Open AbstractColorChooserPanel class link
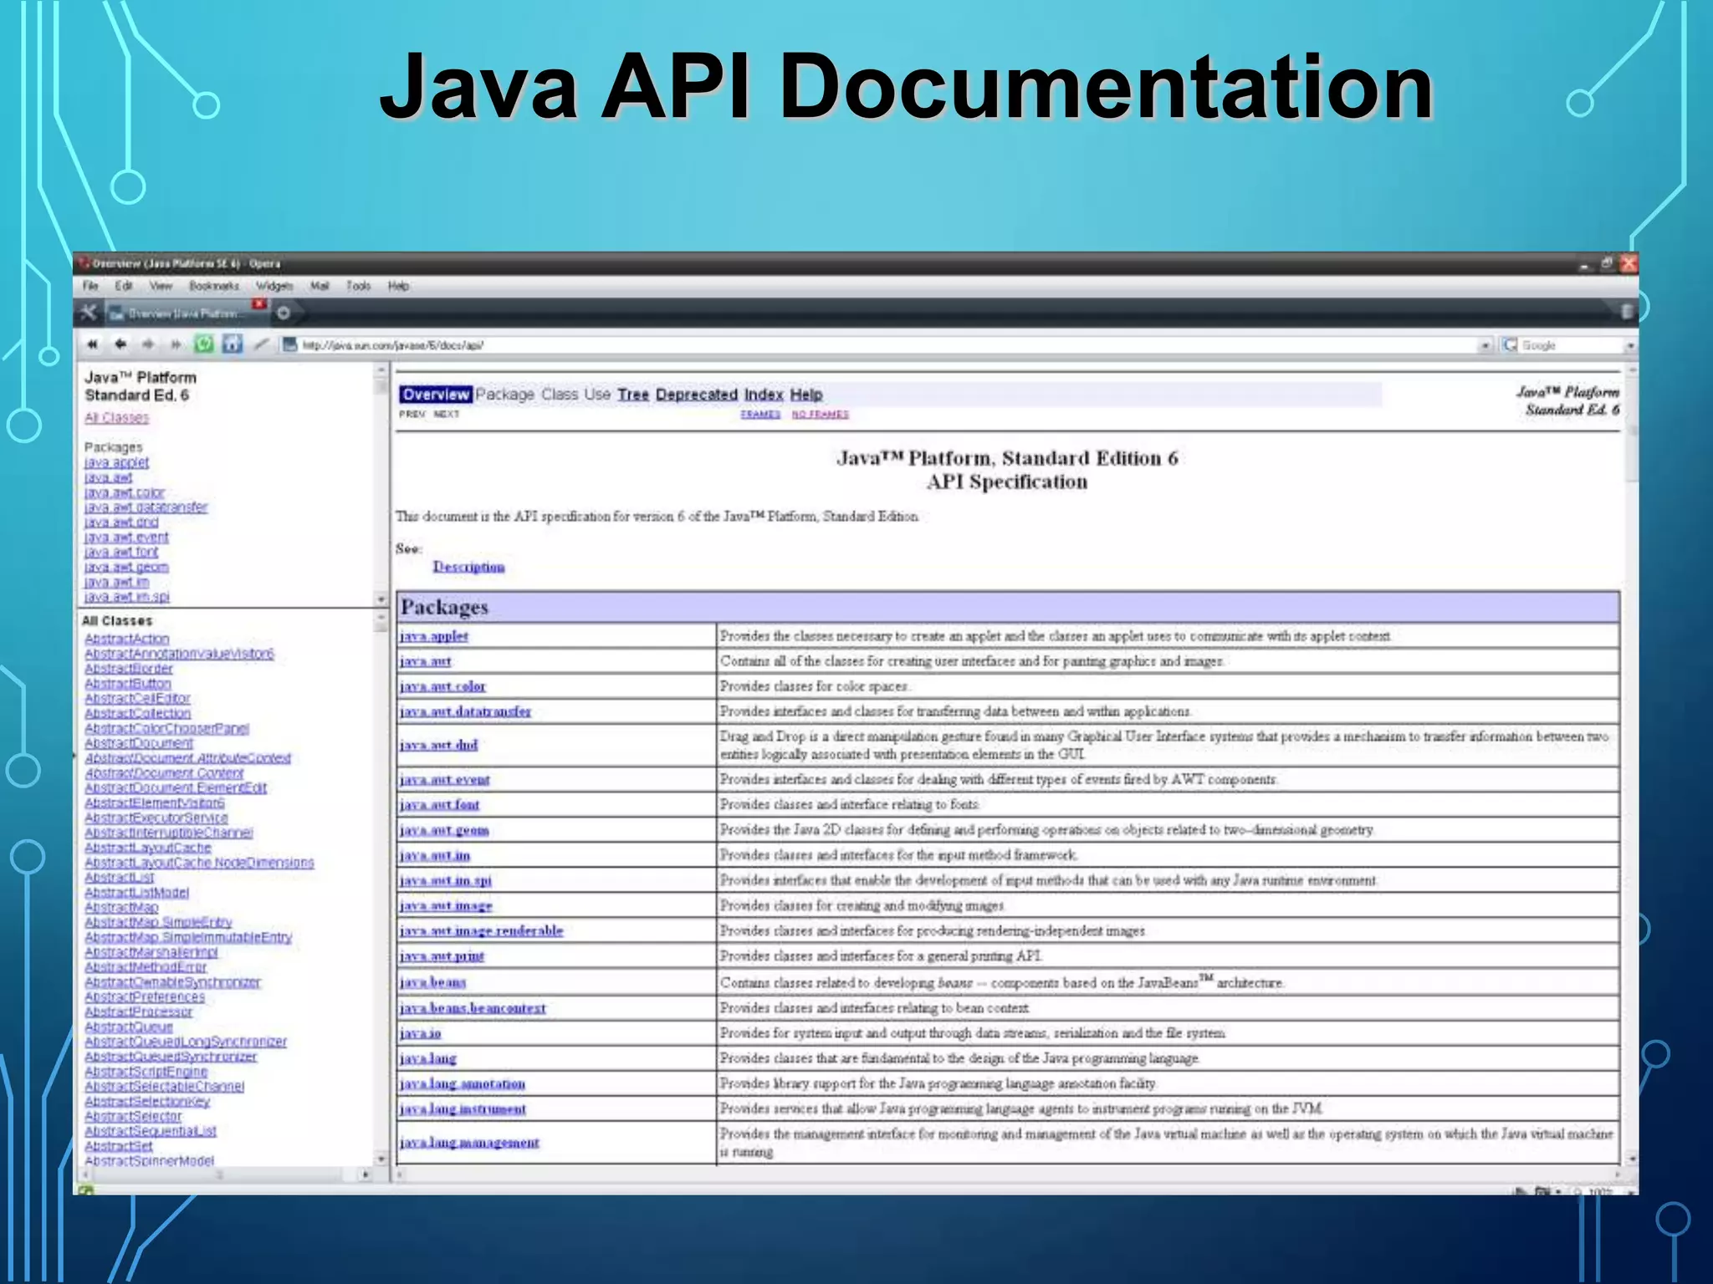This screenshot has height=1284, width=1713. [166, 728]
